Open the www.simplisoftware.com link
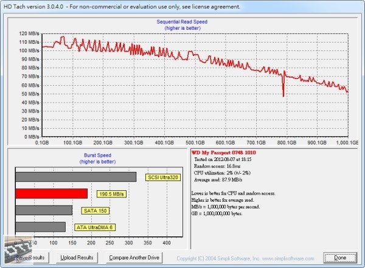Image resolution: width=365 pixels, height=268 pixels. tap(288, 258)
